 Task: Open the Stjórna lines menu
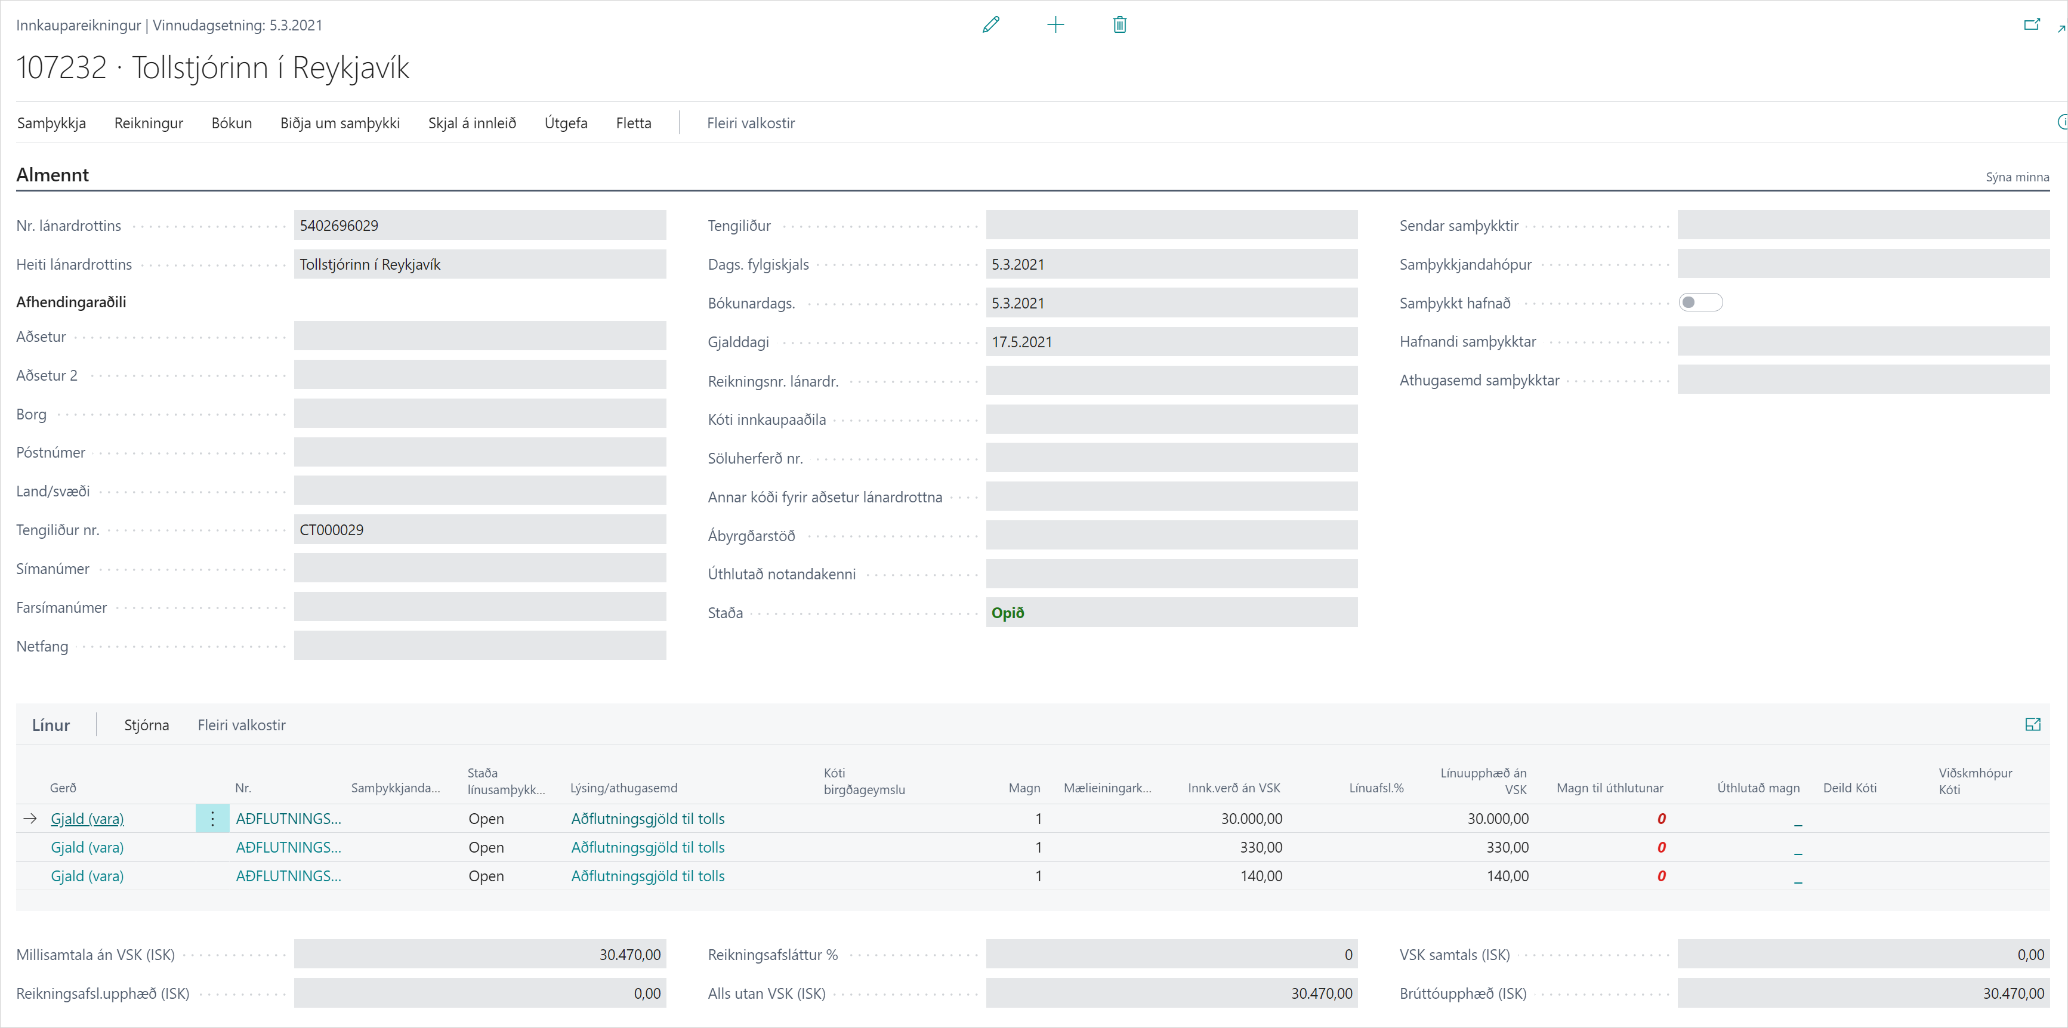pos(146,725)
